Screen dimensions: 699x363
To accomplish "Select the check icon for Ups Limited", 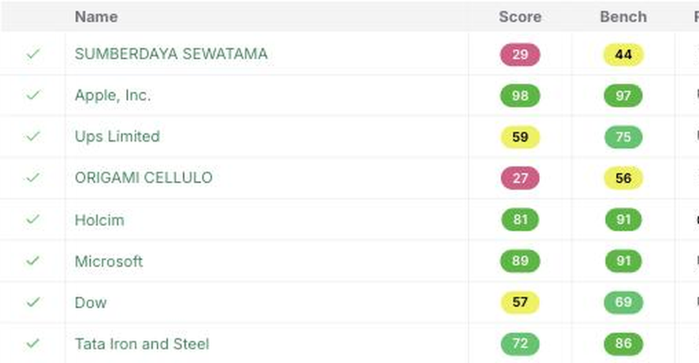I will (33, 136).
